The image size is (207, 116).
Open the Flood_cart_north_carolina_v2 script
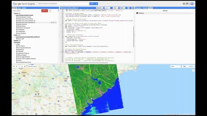point(26,21)
